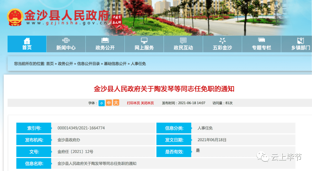Set font size to large 大
Viewport: 312px width, 171px height.
(x=116, y=102)
